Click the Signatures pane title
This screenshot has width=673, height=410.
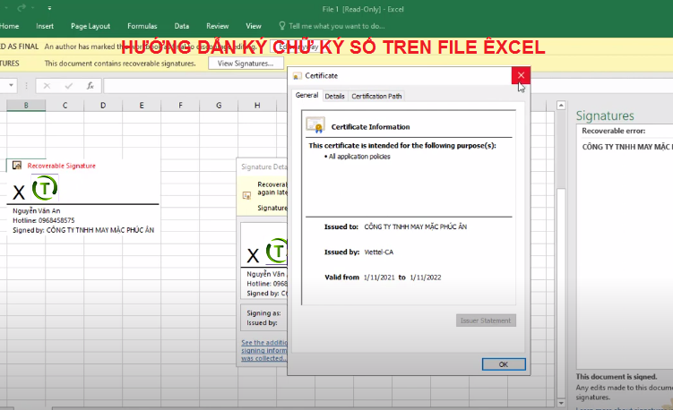click(605, 115)
